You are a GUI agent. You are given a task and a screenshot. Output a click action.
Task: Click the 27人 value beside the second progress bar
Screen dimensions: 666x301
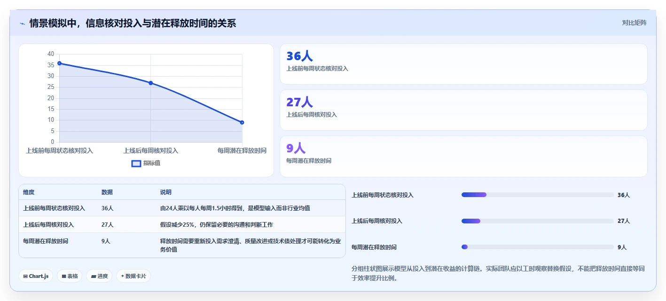(624, 221)
